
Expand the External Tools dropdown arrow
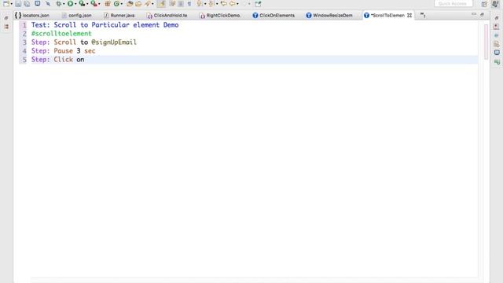click(x=99, y=4)
